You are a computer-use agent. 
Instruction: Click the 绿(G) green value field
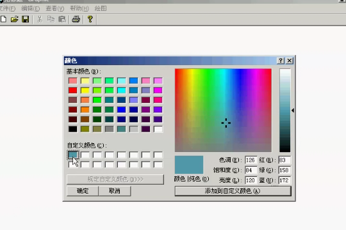[x=284, y=170]
